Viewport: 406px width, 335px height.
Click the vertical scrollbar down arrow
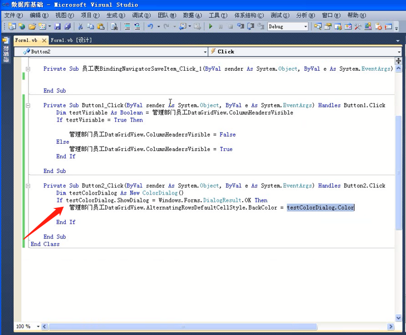pos(399,318)
